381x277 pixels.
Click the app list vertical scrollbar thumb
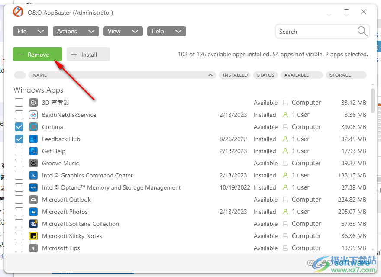click(373, 100)
